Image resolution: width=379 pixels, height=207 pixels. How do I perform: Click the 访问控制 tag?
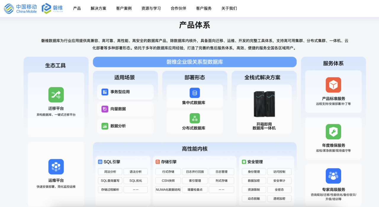[x=280, y=172]
